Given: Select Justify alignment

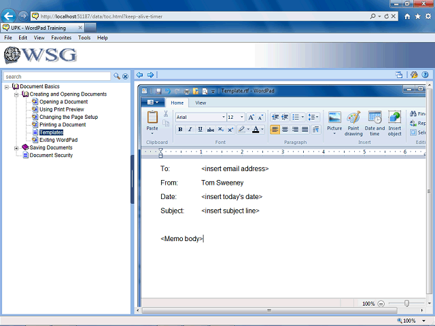Looking at the screenshot, I should point(305,130).
